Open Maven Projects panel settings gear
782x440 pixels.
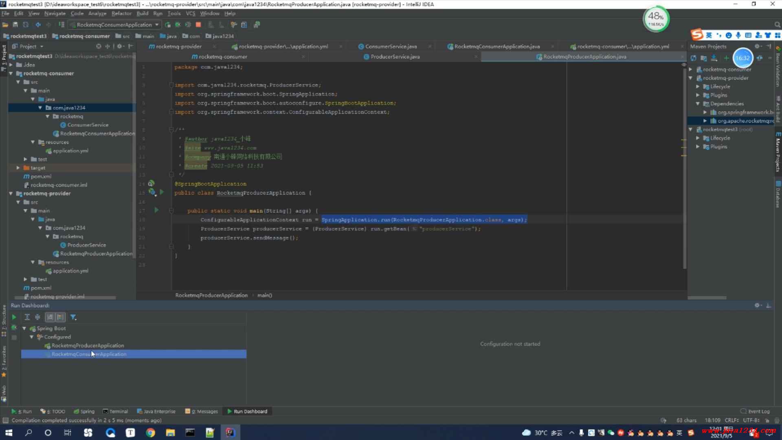pos(758,46)
